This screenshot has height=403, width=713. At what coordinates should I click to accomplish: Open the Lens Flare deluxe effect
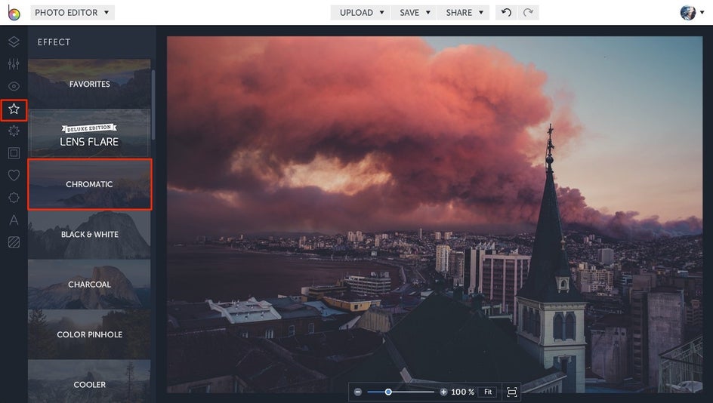coord(89,134)
